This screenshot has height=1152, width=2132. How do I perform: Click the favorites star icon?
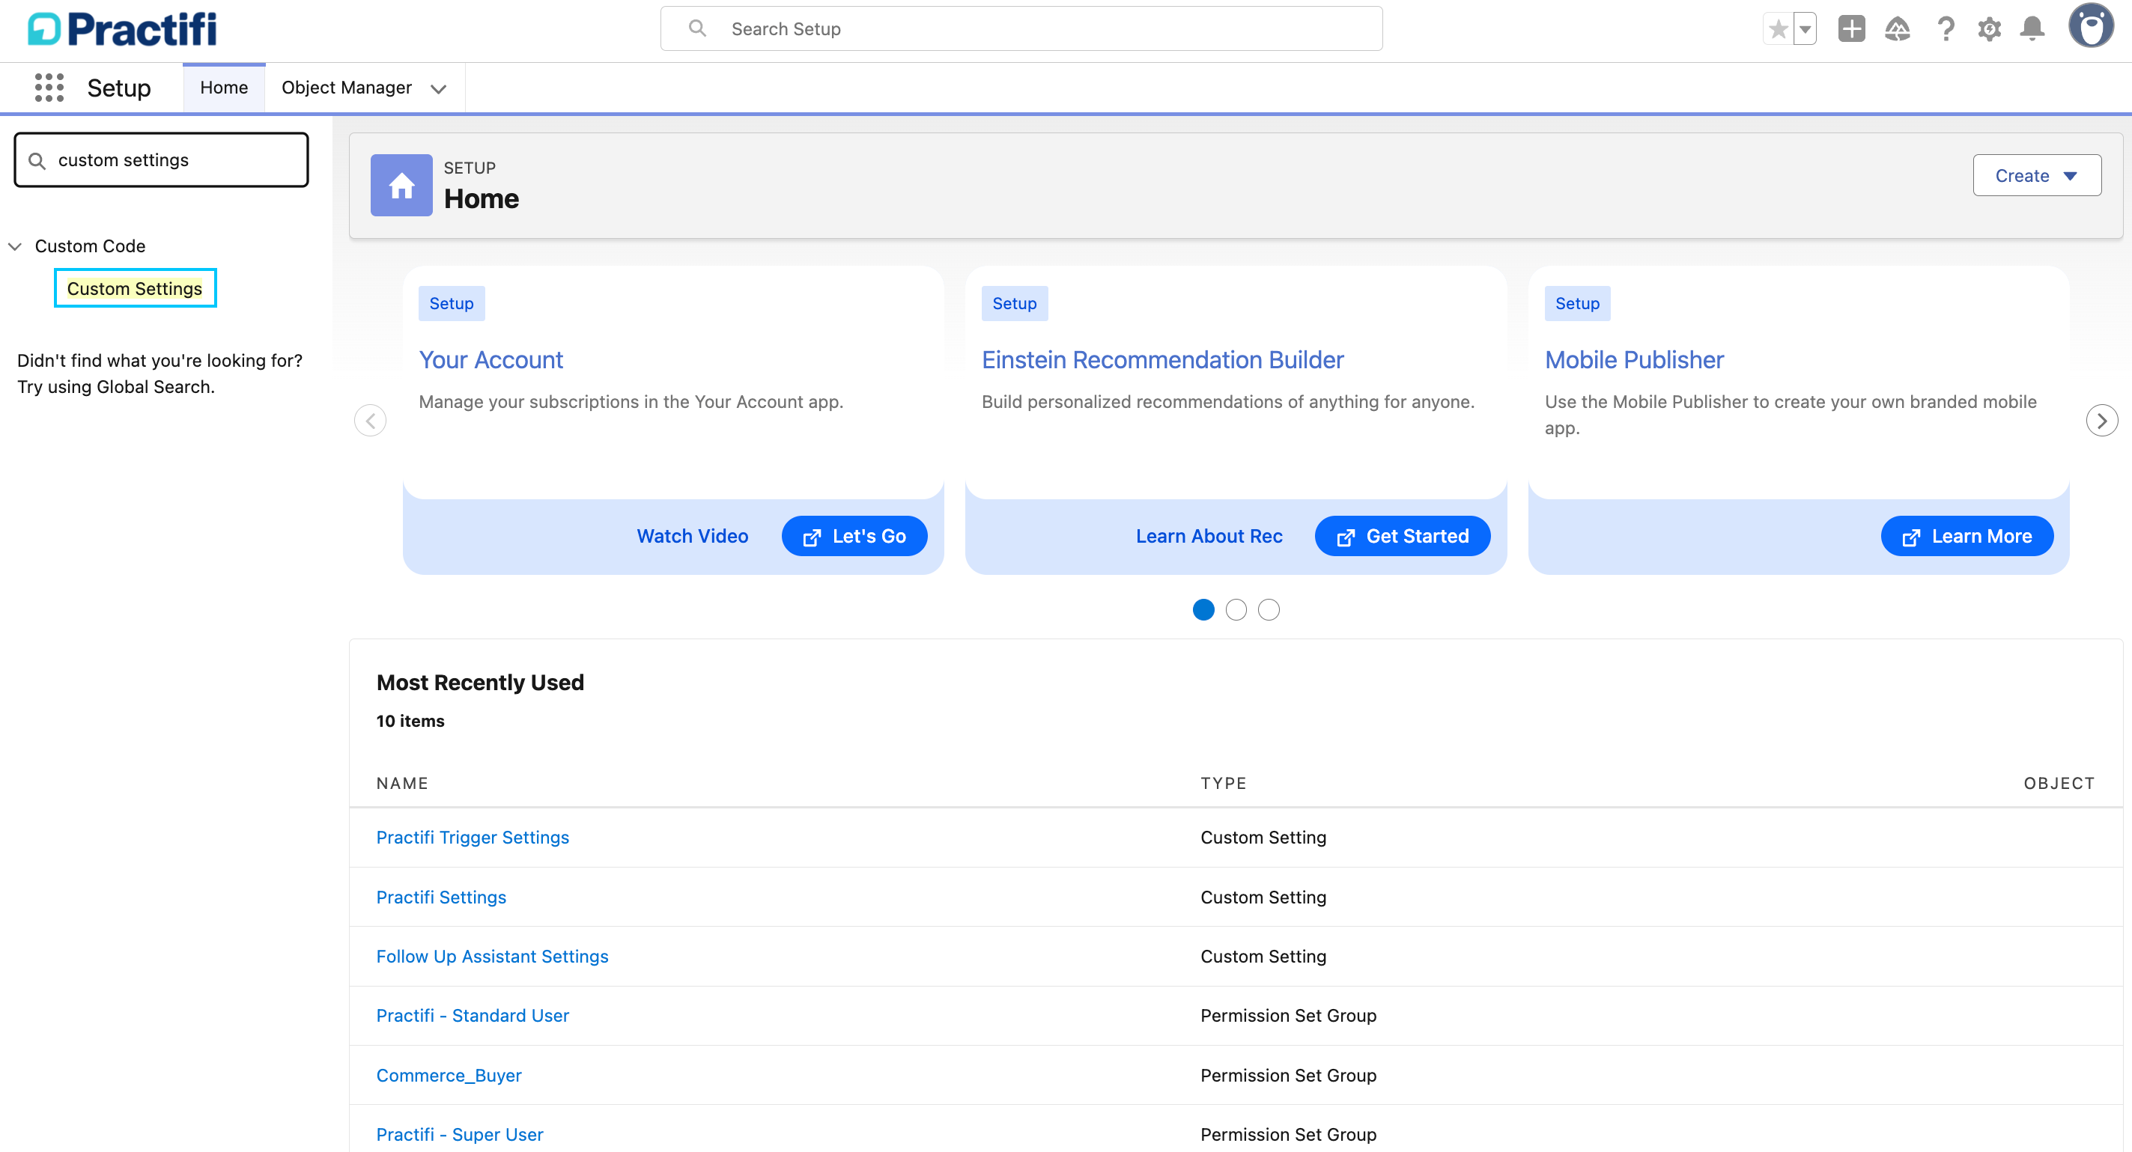1778,29
